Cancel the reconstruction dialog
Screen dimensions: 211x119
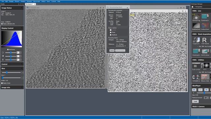coord(112,51)
